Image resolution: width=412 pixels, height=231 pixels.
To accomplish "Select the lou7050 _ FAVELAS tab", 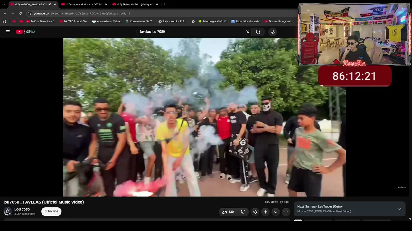I will [x=33, y=4].
